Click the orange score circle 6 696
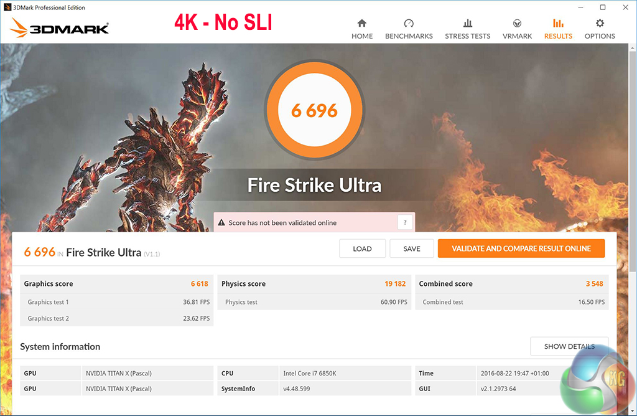Screen dimensions: 637x416 pos(314,110)
